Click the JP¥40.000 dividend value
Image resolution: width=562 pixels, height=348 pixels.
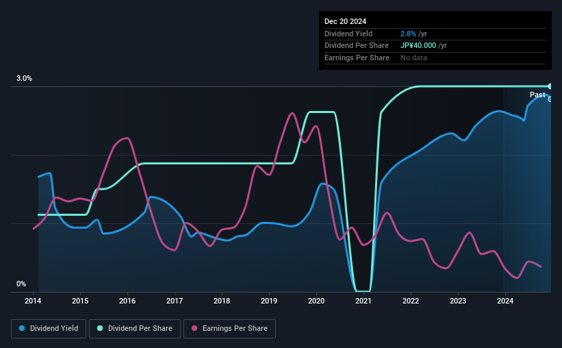(418, 46)
